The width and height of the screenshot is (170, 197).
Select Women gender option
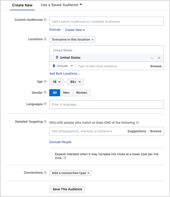point(82,93)
